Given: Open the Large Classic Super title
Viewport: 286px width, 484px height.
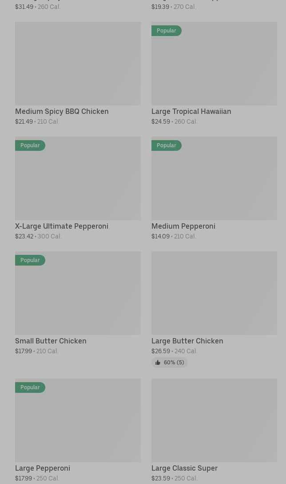Looking at the screenshot, I should (184, 468).
